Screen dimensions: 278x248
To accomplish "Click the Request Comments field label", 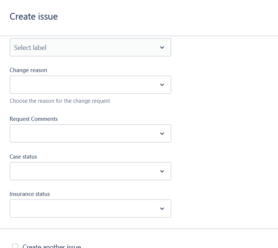I will (x=34, y=119).
